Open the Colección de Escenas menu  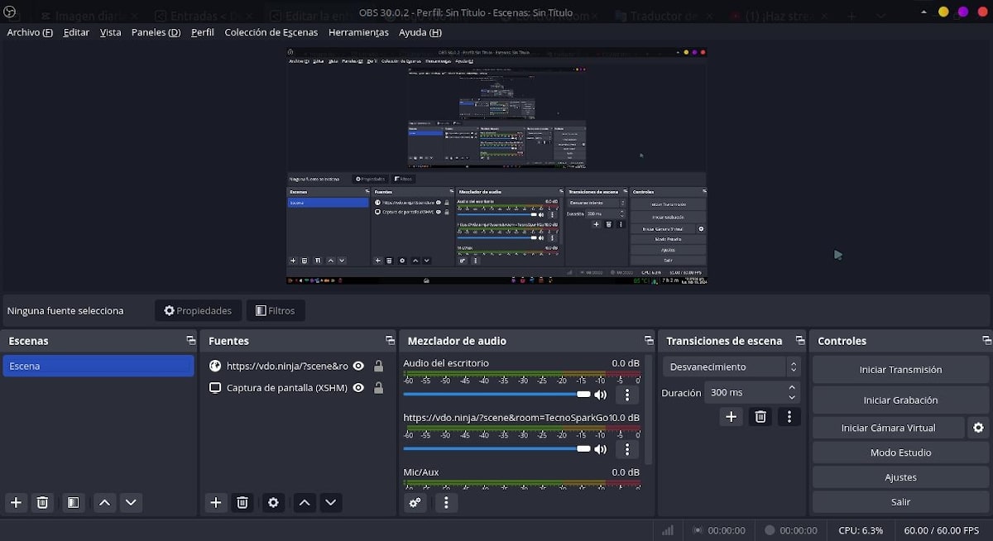pyautogui.click(x=270, y=32)
